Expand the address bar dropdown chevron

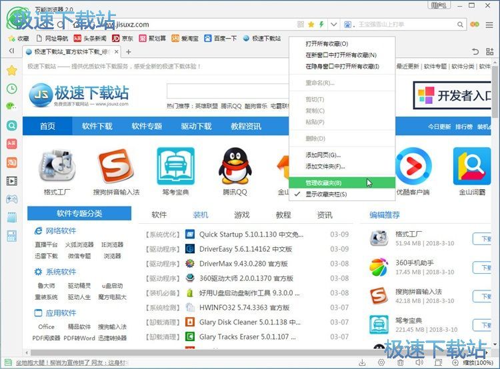coord(333,24)
